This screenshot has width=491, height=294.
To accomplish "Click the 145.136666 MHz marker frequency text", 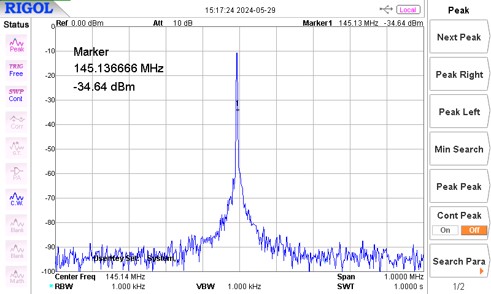I will tap(118, 68).
